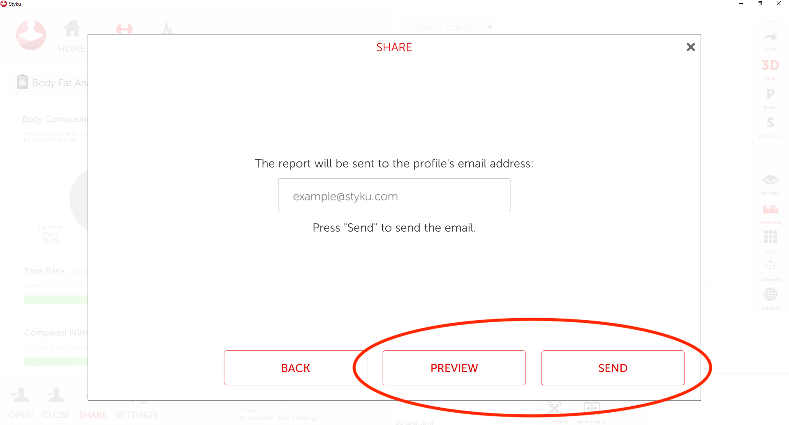Click the Reset view arrow icon
Image resolution: width=789 pixels, height=425 pixels.
[770, 38]
